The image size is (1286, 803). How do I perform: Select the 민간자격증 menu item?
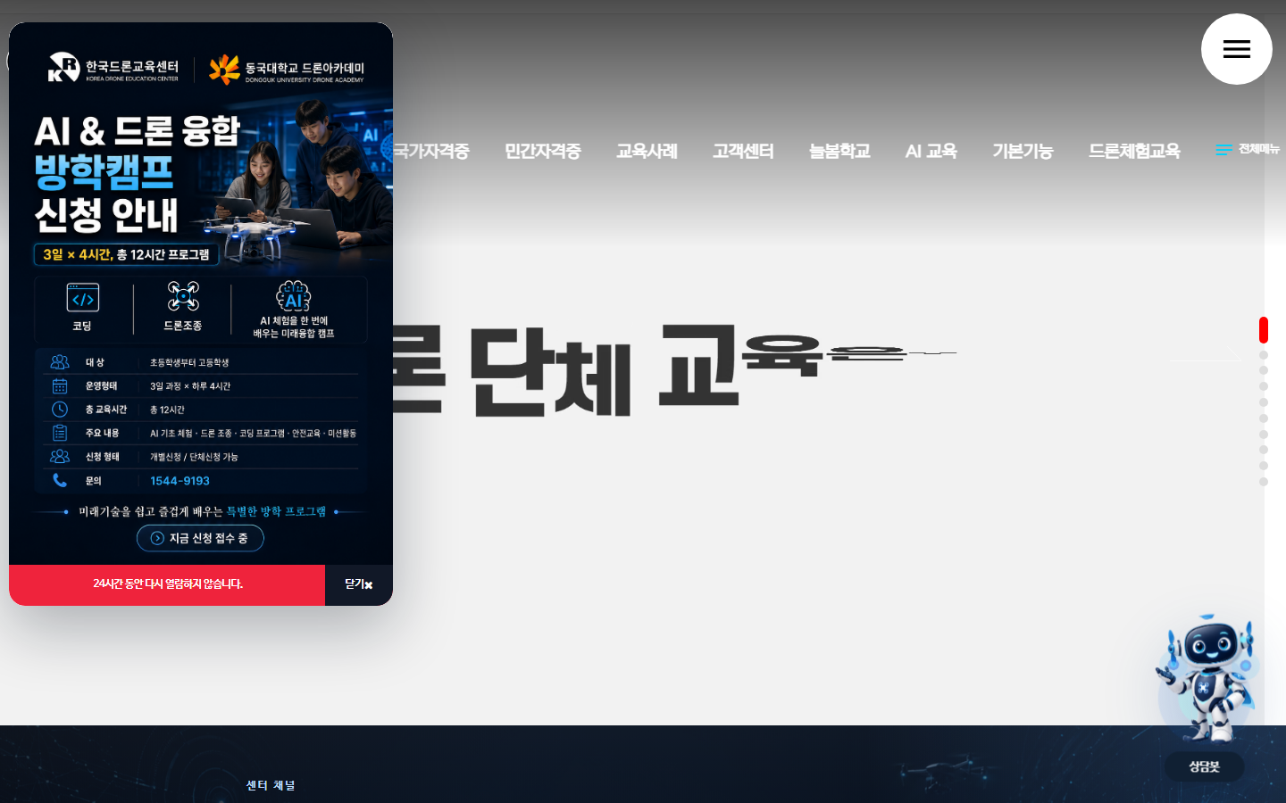[542, 151]
